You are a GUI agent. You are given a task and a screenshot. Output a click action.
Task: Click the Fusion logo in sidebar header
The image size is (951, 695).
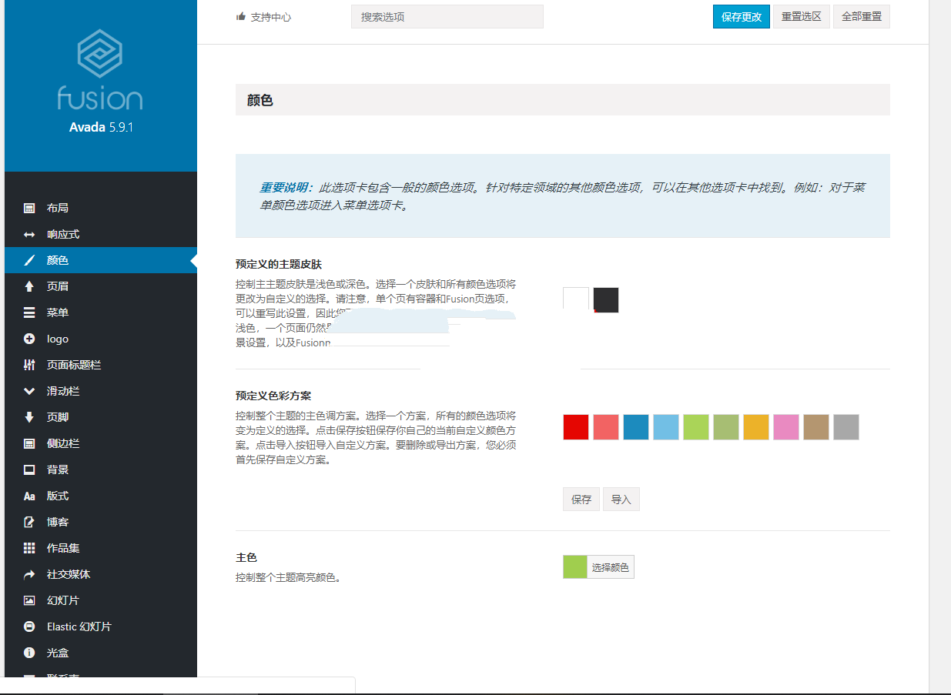100,69
